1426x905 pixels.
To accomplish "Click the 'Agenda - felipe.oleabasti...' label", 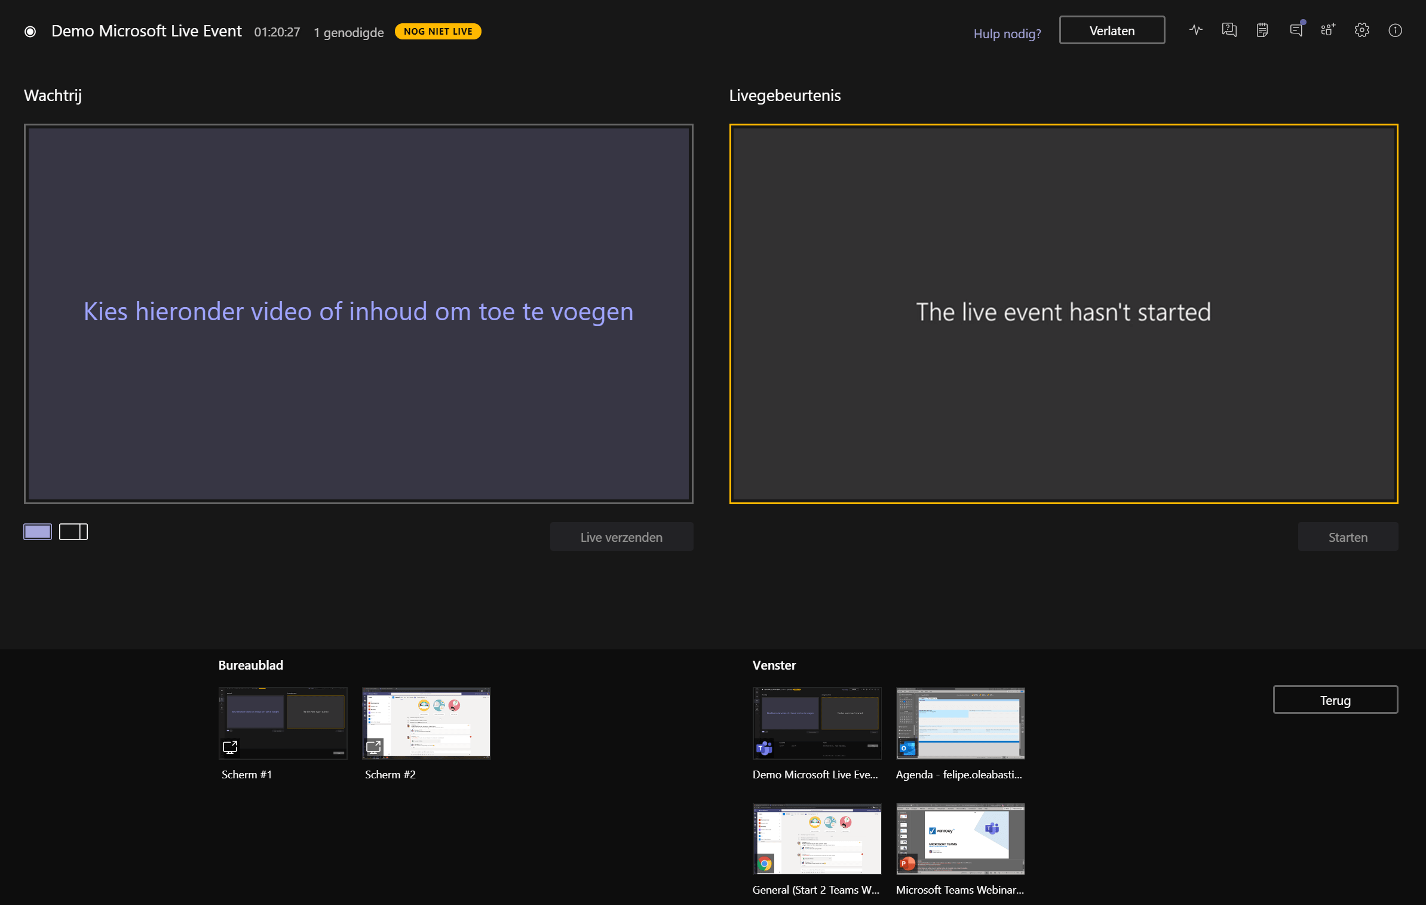I will point(959,774).
